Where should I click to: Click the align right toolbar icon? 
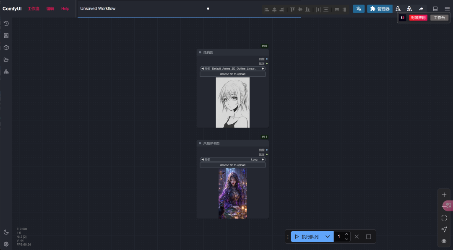(282, 10)
